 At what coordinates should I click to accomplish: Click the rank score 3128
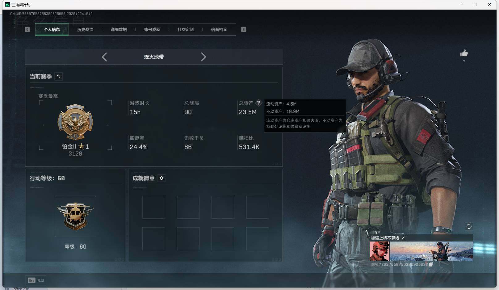pyautogui.click(x=75, y=153)
